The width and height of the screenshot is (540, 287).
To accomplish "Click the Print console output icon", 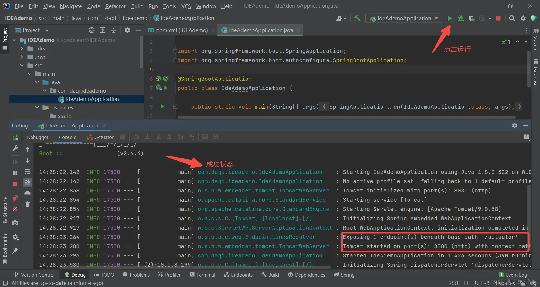I will point(28,194).
